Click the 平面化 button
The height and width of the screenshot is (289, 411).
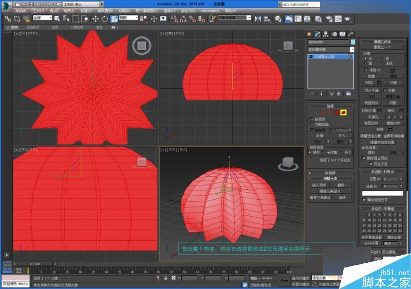pyautogui.click(x=372, y=117)
